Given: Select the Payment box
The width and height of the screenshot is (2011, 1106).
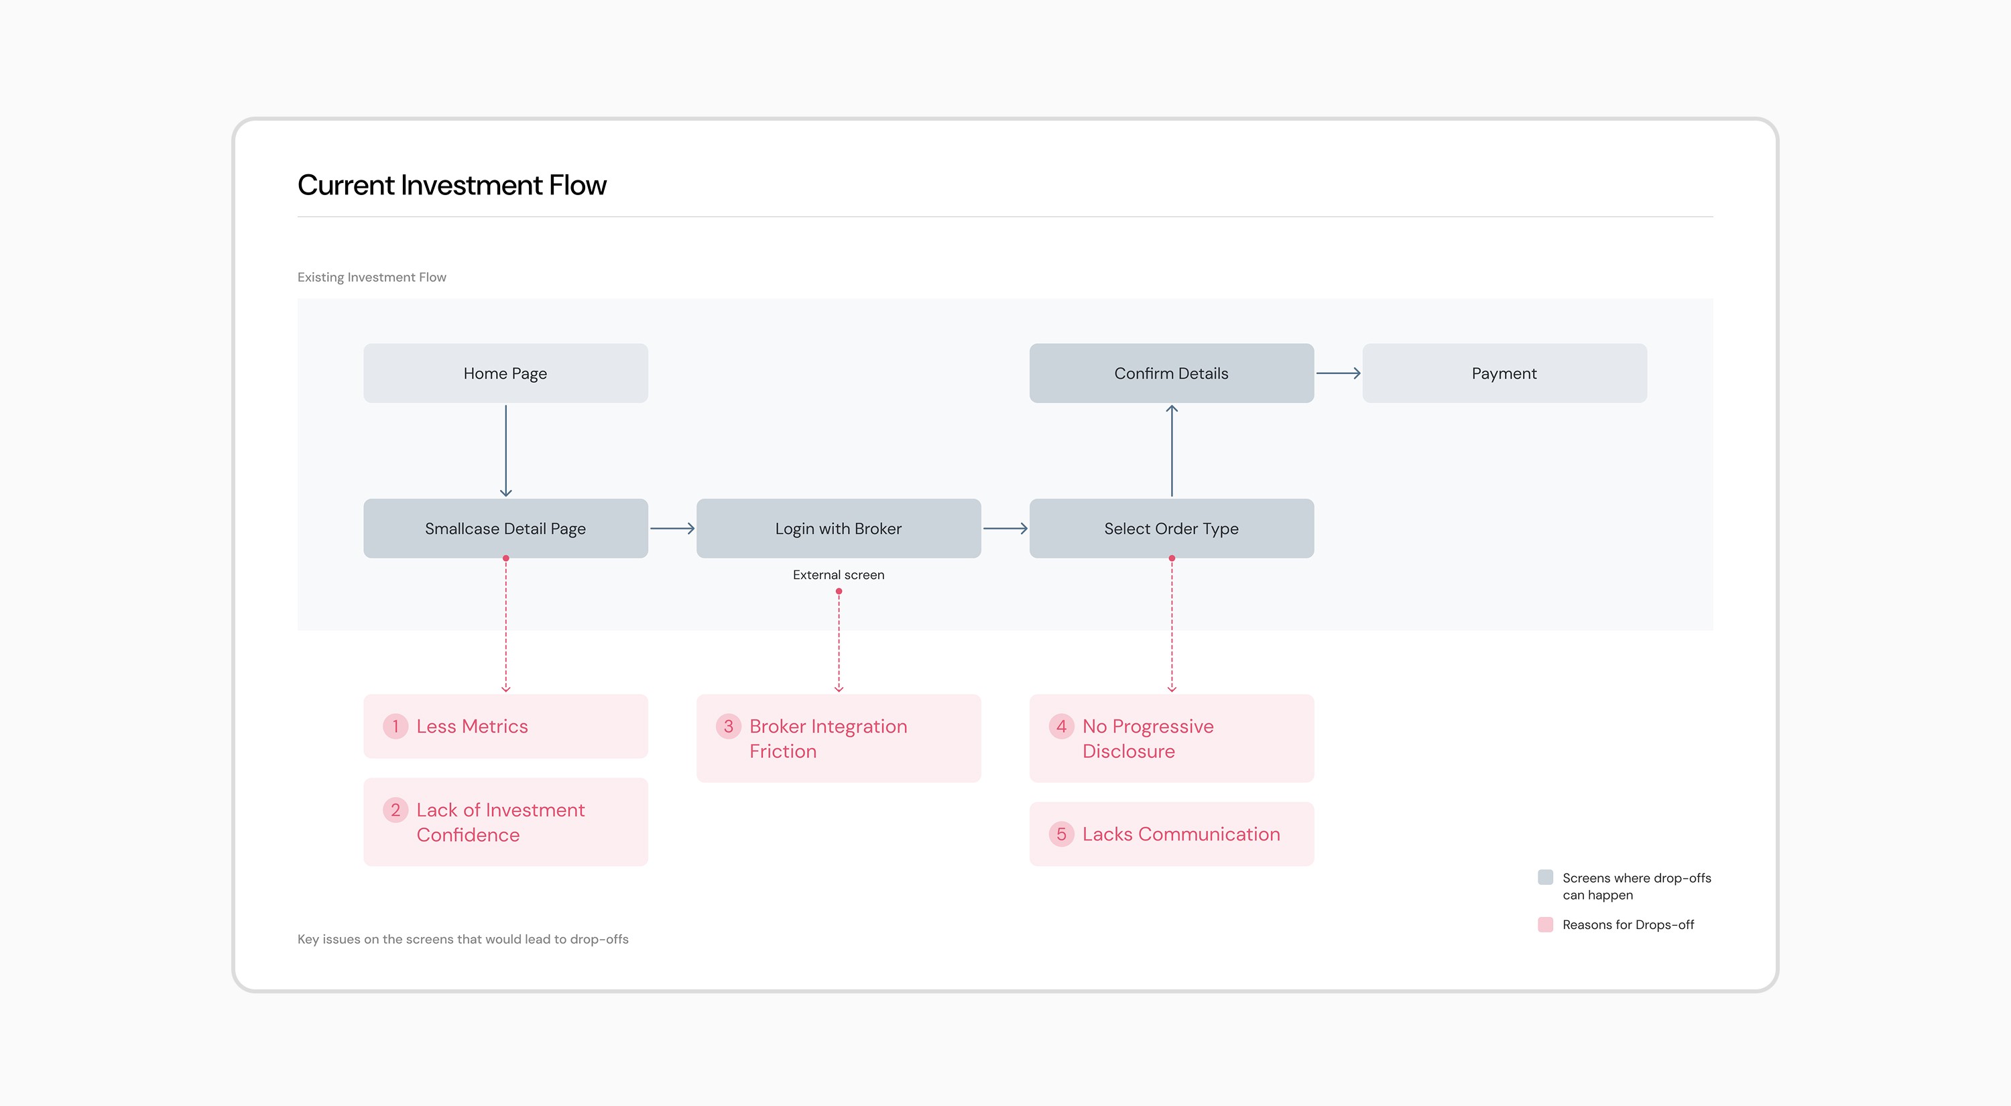Looking at the screenshot, I should (1504, 373).
